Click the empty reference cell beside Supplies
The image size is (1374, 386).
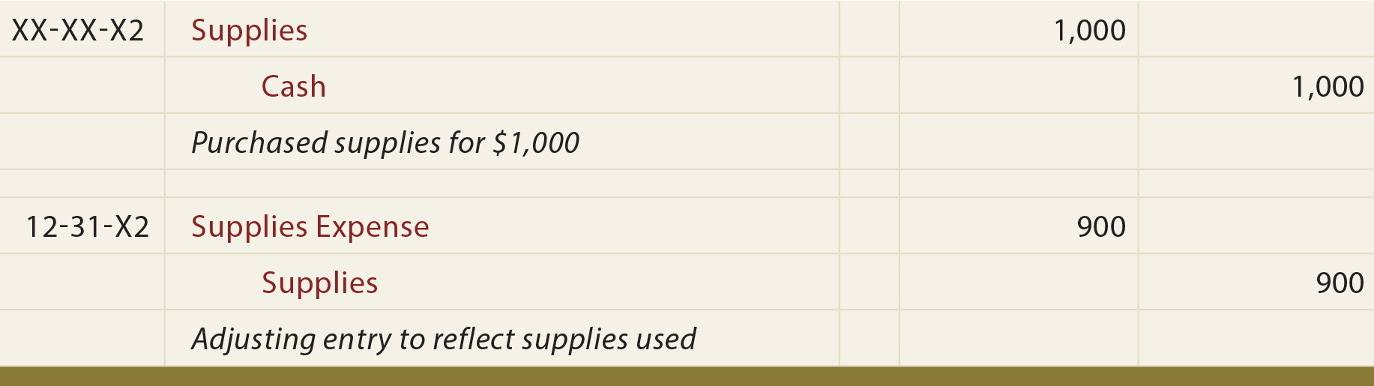click(869, 29)
